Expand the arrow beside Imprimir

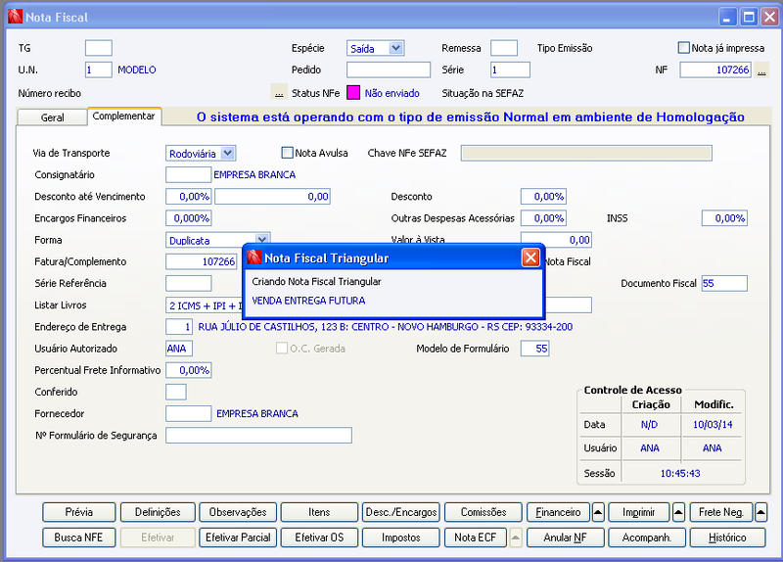tap(678, 512)
